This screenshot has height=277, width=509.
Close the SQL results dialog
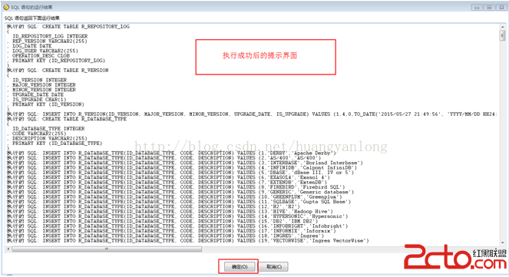501,7
